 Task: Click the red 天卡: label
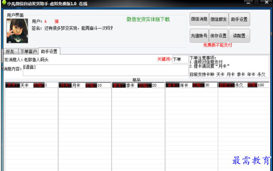pyautogui.click(x=13, y=85)
